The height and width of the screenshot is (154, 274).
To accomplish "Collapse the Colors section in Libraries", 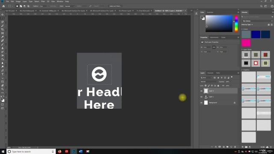I will (x=242, y=29).
